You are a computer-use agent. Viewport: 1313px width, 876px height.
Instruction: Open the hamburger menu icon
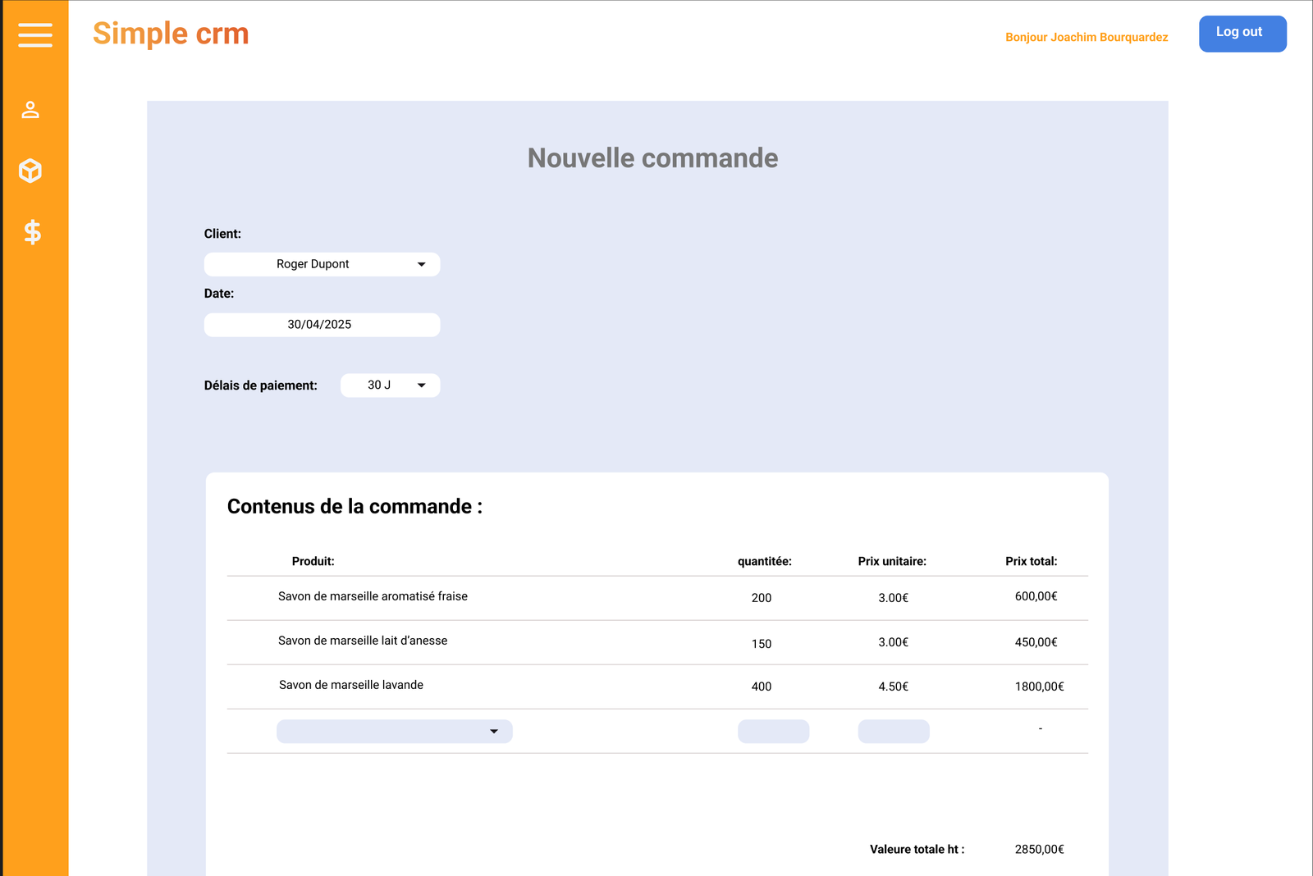pyautogui.click(x=35, y=34)
